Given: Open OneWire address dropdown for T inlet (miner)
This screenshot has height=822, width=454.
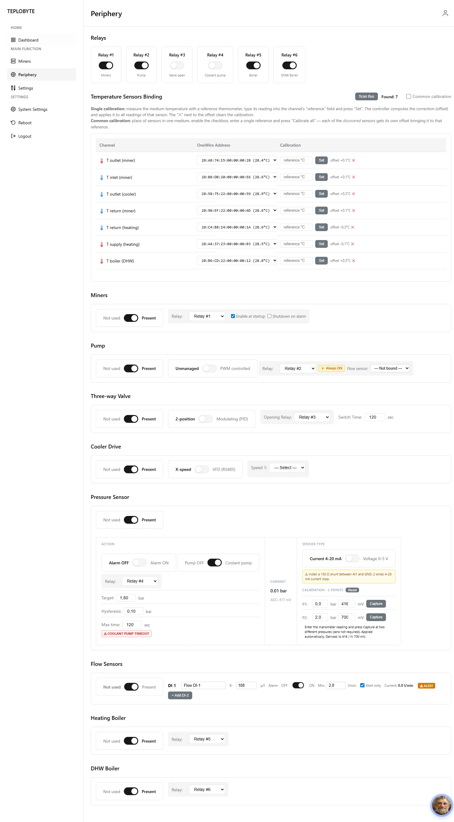Looking at the screenshot, I should pos(237,177).
